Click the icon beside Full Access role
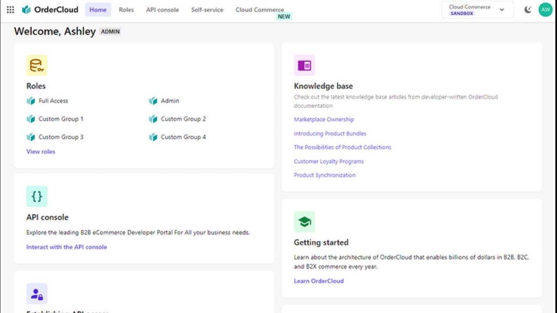The height and width of the screenshot is (313, 557). [30, 101]
